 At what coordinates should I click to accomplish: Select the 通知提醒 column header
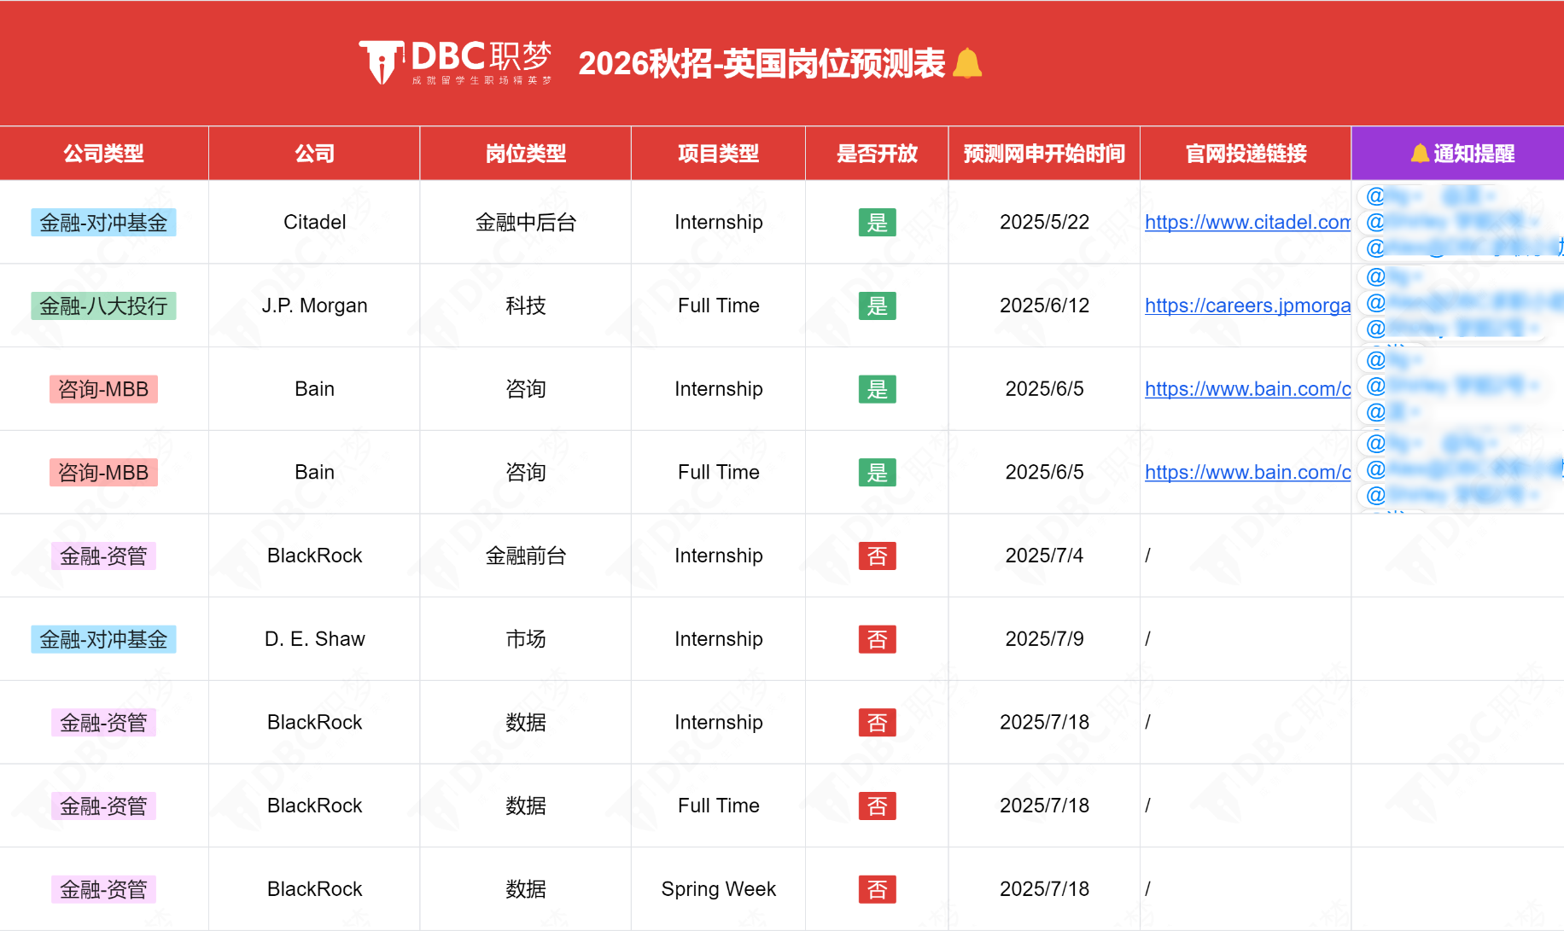pyautogui.click(x=1458, y=154)
